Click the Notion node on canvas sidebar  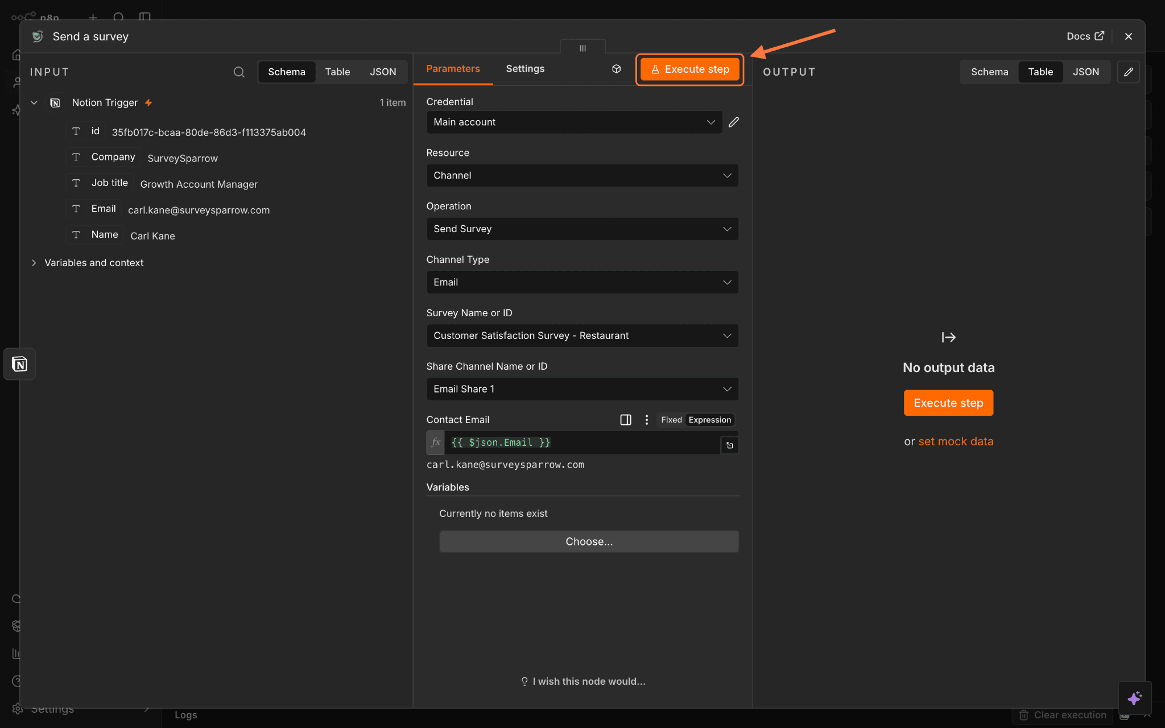(x=19, y=364)
